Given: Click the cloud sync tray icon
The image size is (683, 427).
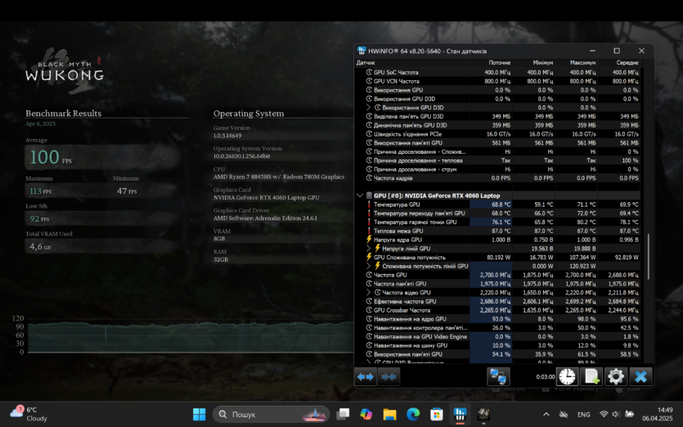Looking at the screenshot, I should 564,415.
